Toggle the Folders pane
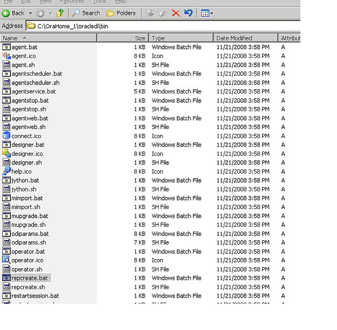337x330 pixels. pyautogui.click(x=121, y=13)
